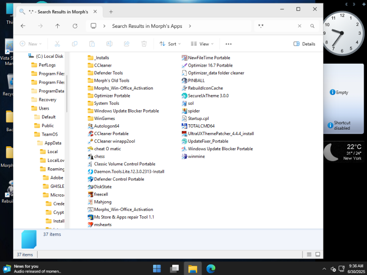
Task: Select the spider game shortcut
Action: point(191,111)
